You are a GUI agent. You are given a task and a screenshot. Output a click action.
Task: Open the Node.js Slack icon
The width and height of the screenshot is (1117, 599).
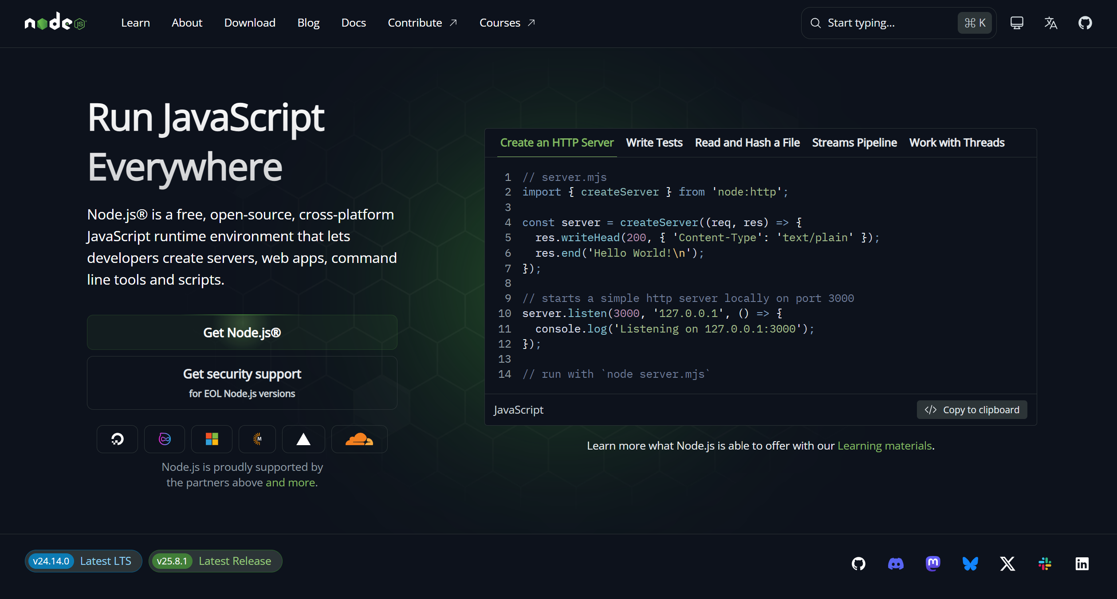[x=1045, y=564]
